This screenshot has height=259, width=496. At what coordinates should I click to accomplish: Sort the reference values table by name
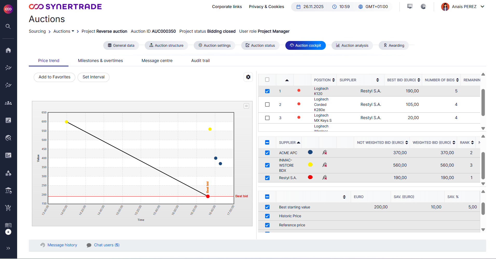(x=344, y=197)
